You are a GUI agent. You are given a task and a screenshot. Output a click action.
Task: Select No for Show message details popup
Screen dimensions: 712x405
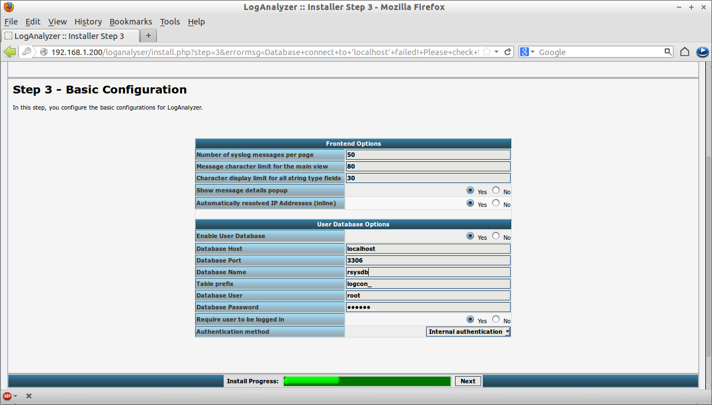pyautogui.click(x=496, y=190)
